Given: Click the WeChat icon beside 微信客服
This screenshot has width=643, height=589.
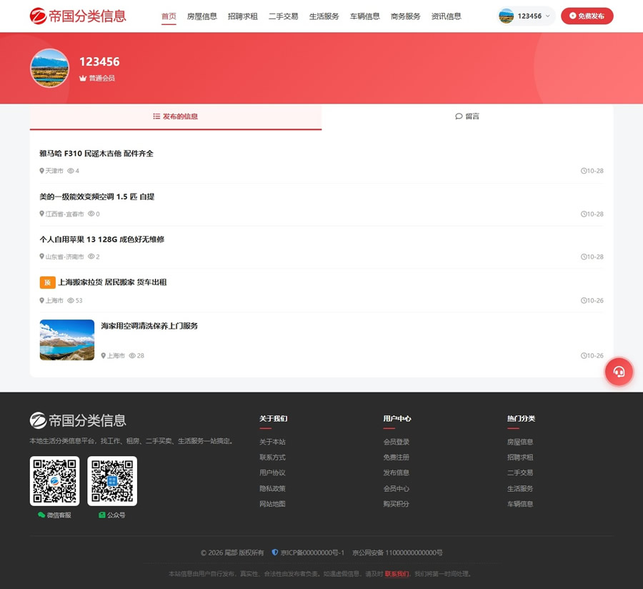Looking at the screenshot, I should click(x=41, y=515).
